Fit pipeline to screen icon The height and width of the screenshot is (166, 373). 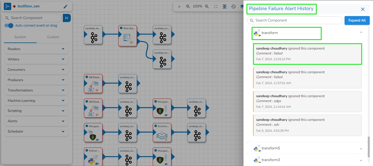click(x=216, y=7)
